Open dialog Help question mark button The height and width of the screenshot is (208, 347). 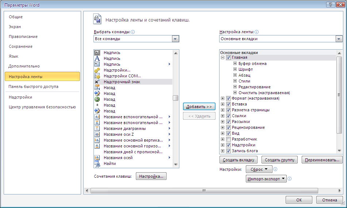point(331,4)
